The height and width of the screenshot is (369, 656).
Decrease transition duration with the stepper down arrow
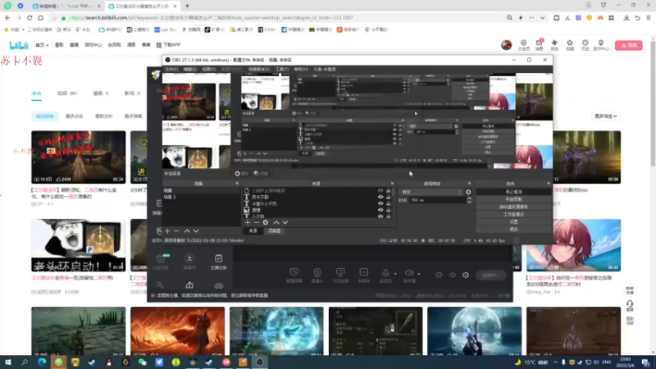tap(469, 202)
